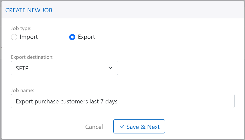245x140 pixels.
Task: Select the Export radio button
Action: point(72,37)
